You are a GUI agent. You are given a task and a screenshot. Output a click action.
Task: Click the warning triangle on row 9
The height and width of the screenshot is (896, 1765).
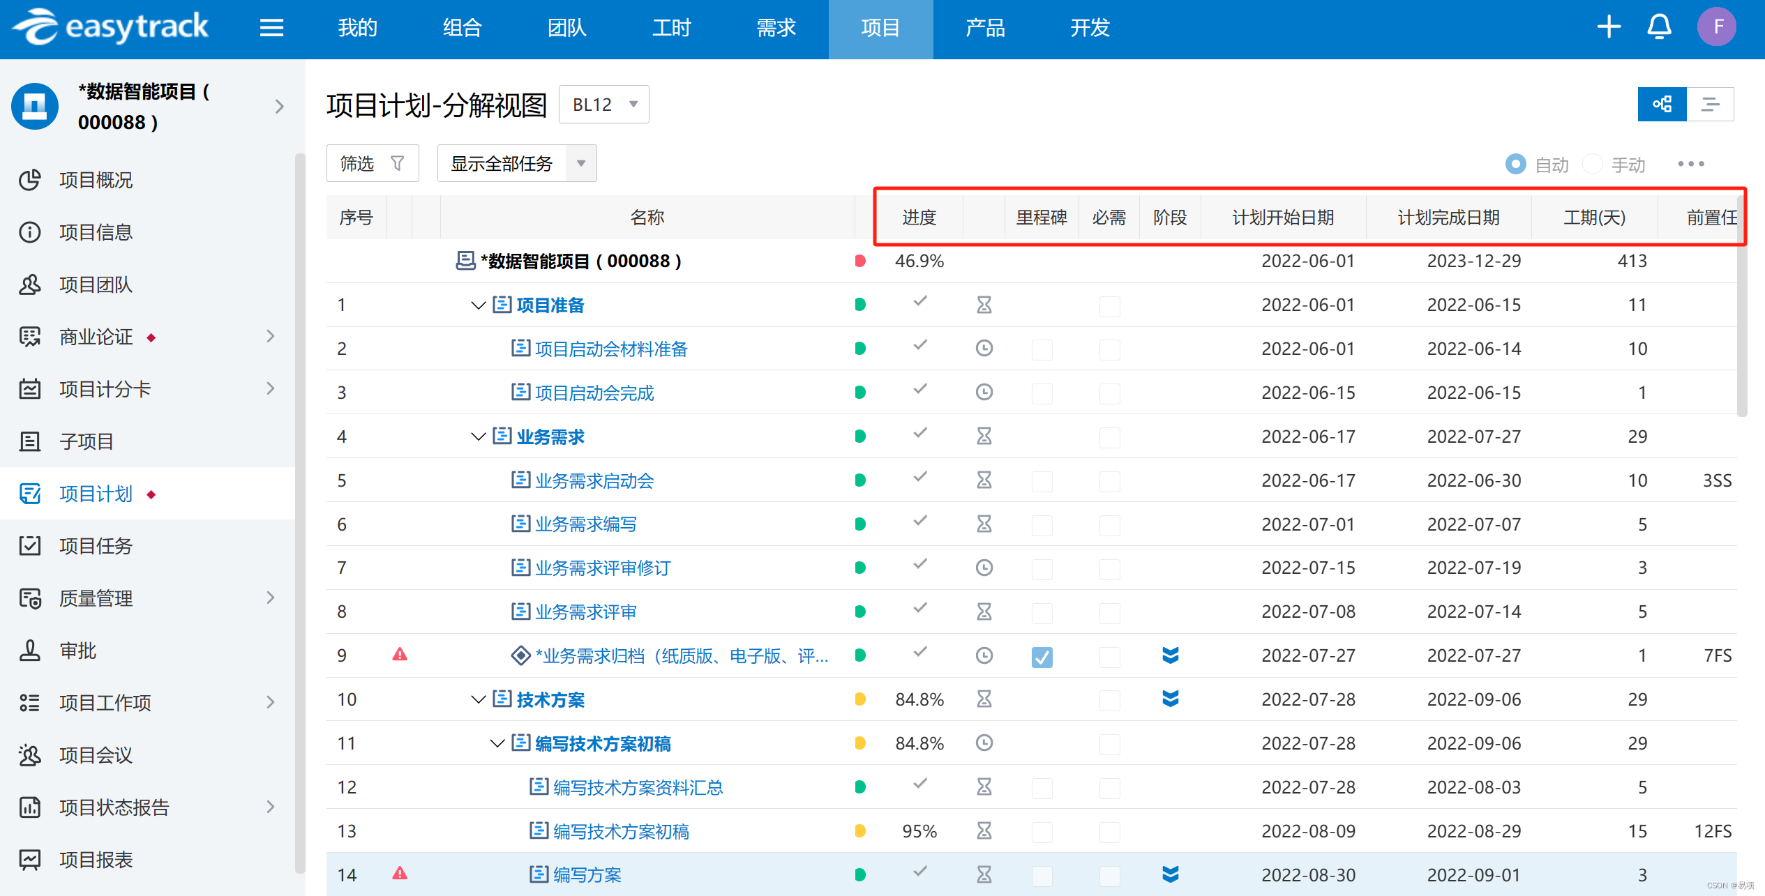[x=400, y=654]
